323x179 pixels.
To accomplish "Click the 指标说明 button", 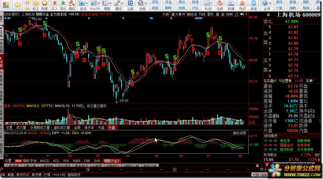I will (x=239, y=133).
